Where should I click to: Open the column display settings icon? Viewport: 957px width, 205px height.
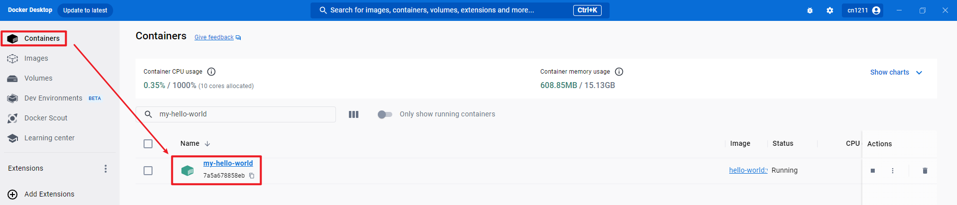(353, 114)
